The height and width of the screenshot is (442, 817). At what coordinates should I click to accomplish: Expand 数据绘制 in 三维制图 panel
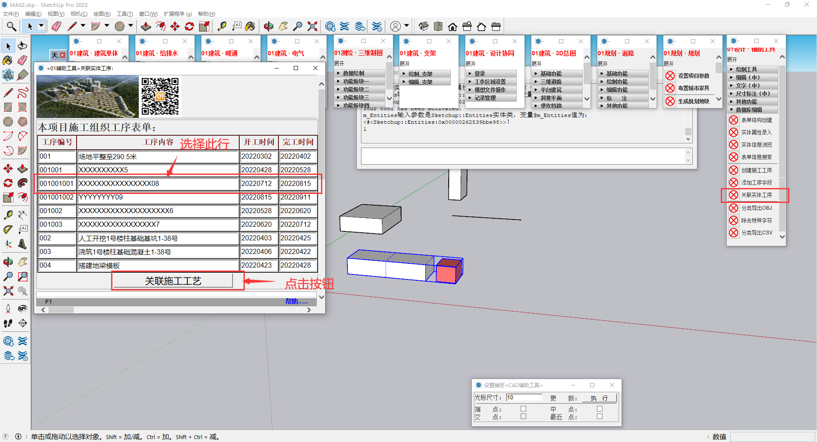click(x=360, y=73)
